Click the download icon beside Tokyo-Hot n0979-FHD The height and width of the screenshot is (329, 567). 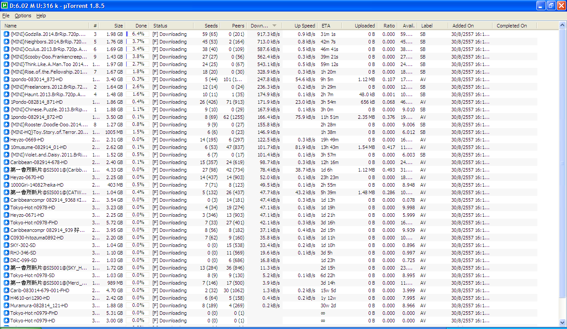7,313
